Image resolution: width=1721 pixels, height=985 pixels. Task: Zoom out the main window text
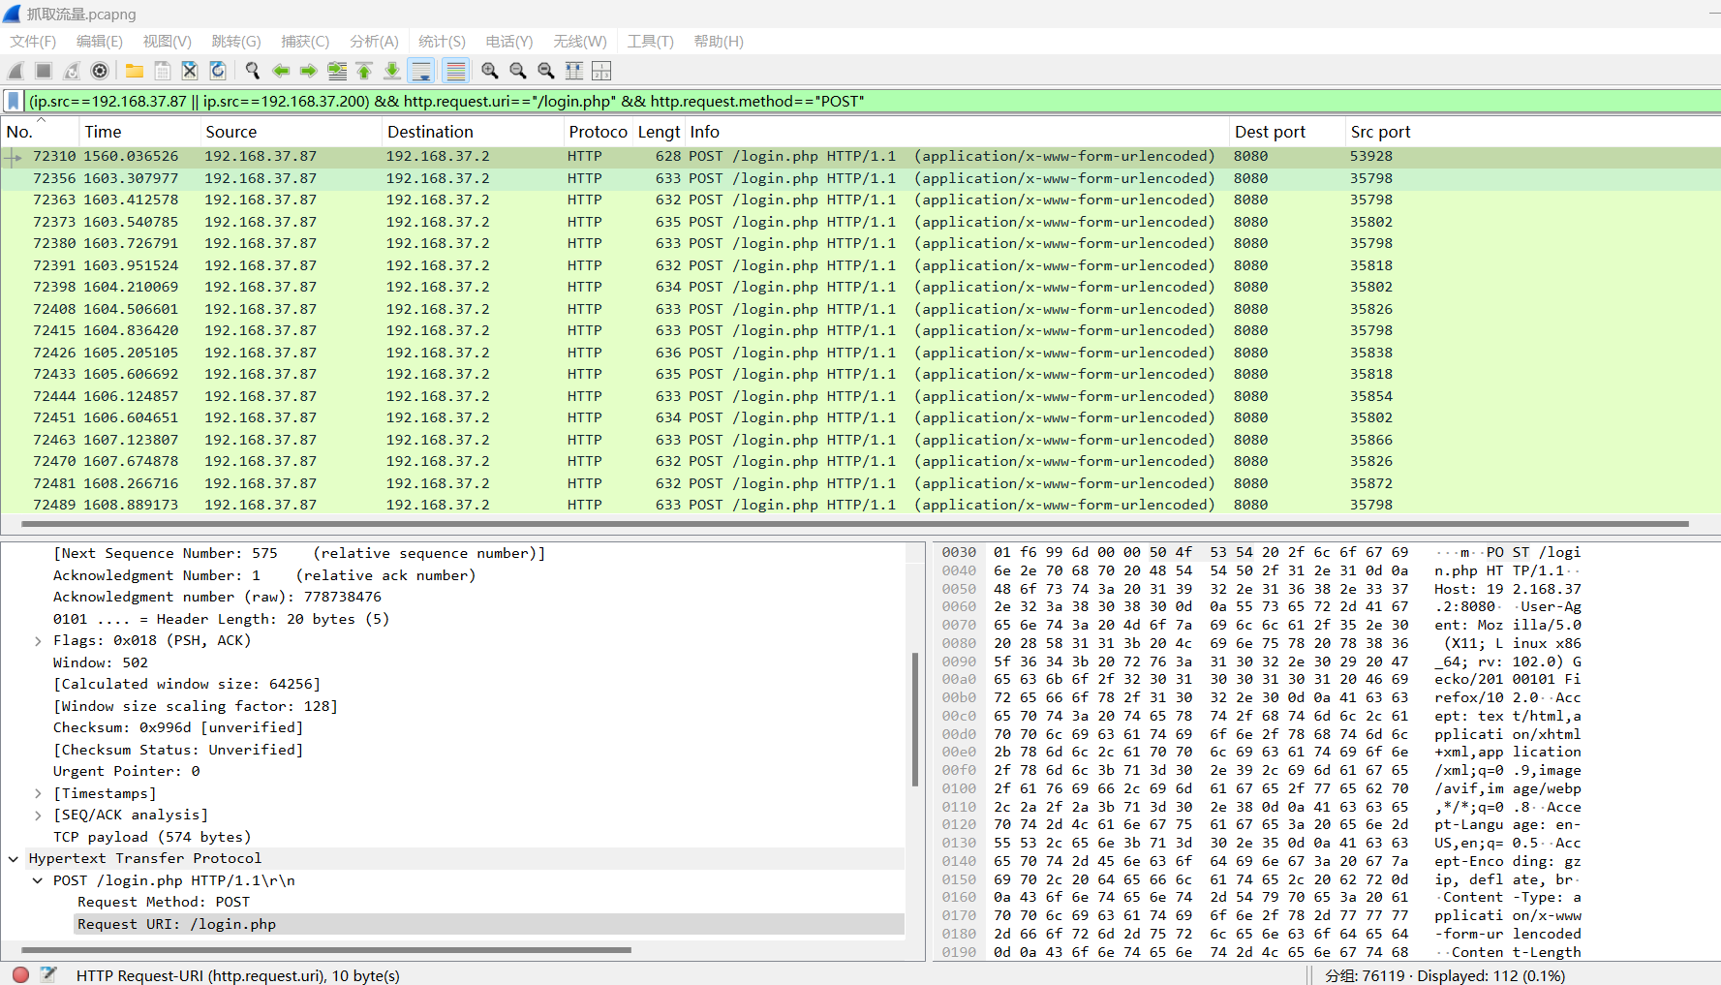coord(518,71)
